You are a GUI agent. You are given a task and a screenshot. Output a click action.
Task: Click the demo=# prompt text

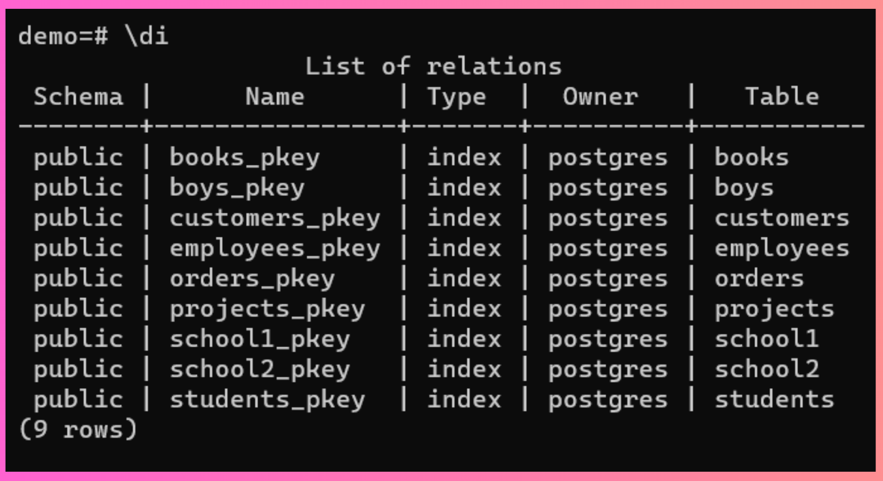click(x=63, y=36)
